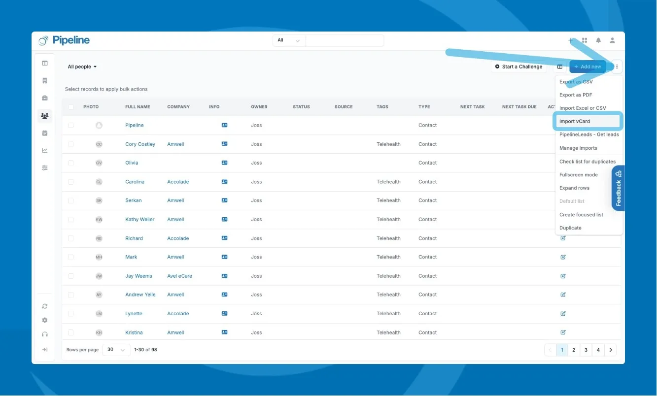Click the sync refresh icon in the sidebar

pos(45,306)
